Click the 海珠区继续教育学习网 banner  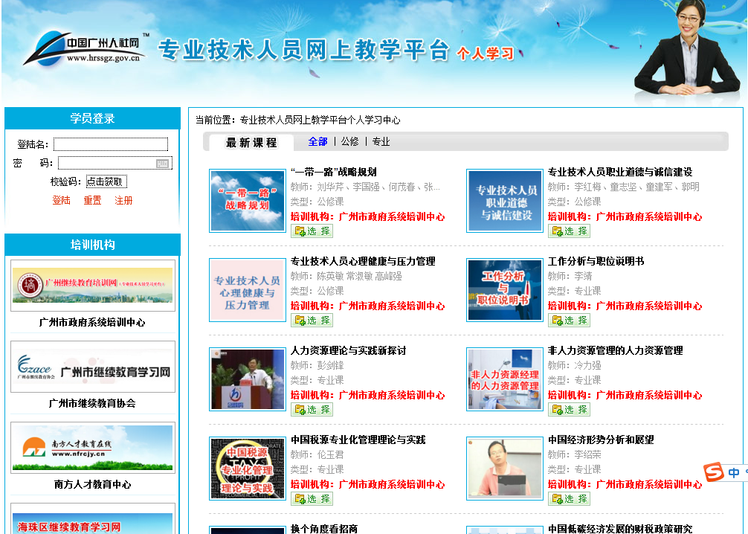pos(93,523)
